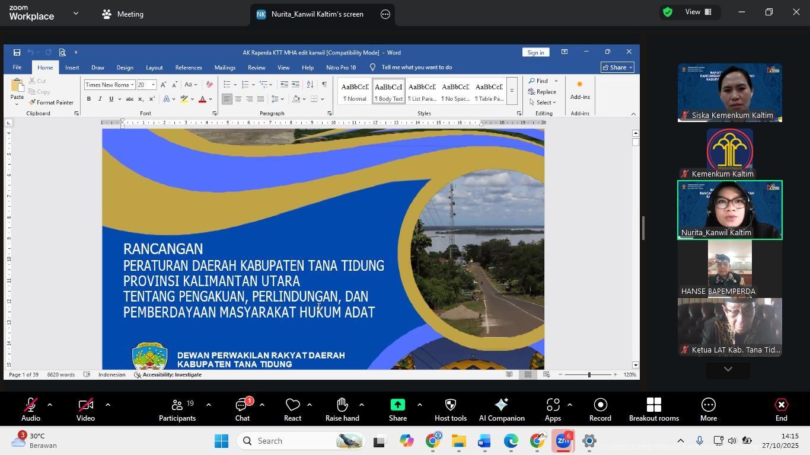Open the Participants list

(x=177, y=409)
